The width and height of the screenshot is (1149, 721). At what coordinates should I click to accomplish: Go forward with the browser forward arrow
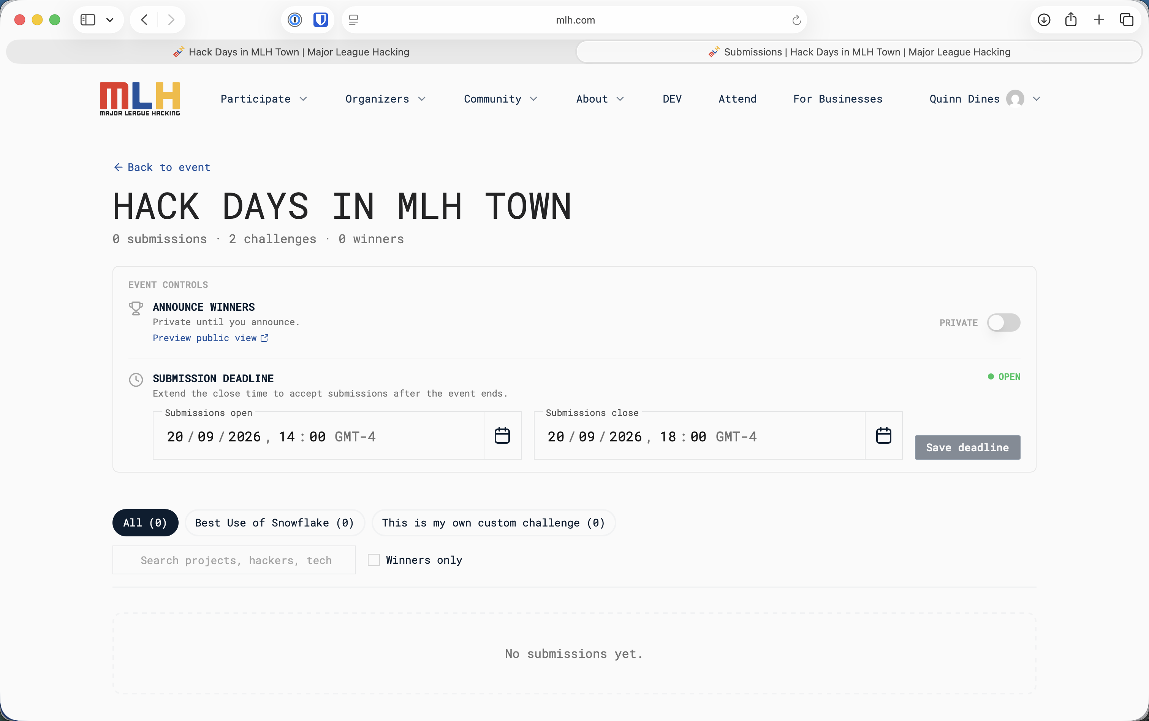(171, 20)
